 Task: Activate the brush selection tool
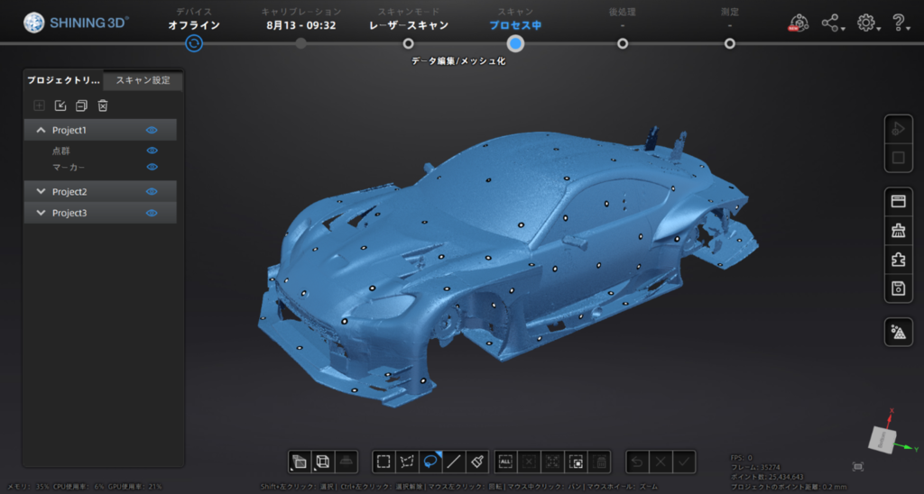coord(478,461)
